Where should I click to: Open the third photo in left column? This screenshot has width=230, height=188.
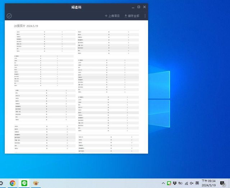point(41,105)
